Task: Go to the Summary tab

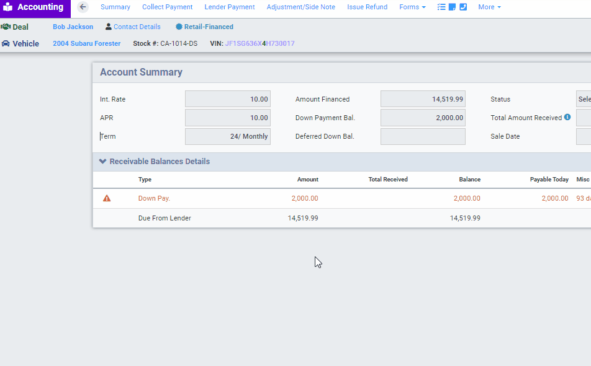Action: click(x=115, y=7)
